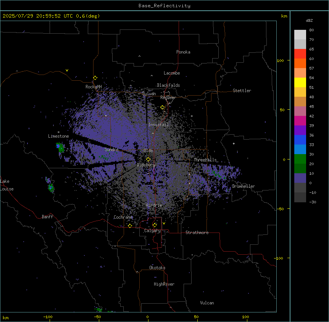Click the Innisfail city label
This screenshot has height=322, width=329.
[158, 125]
